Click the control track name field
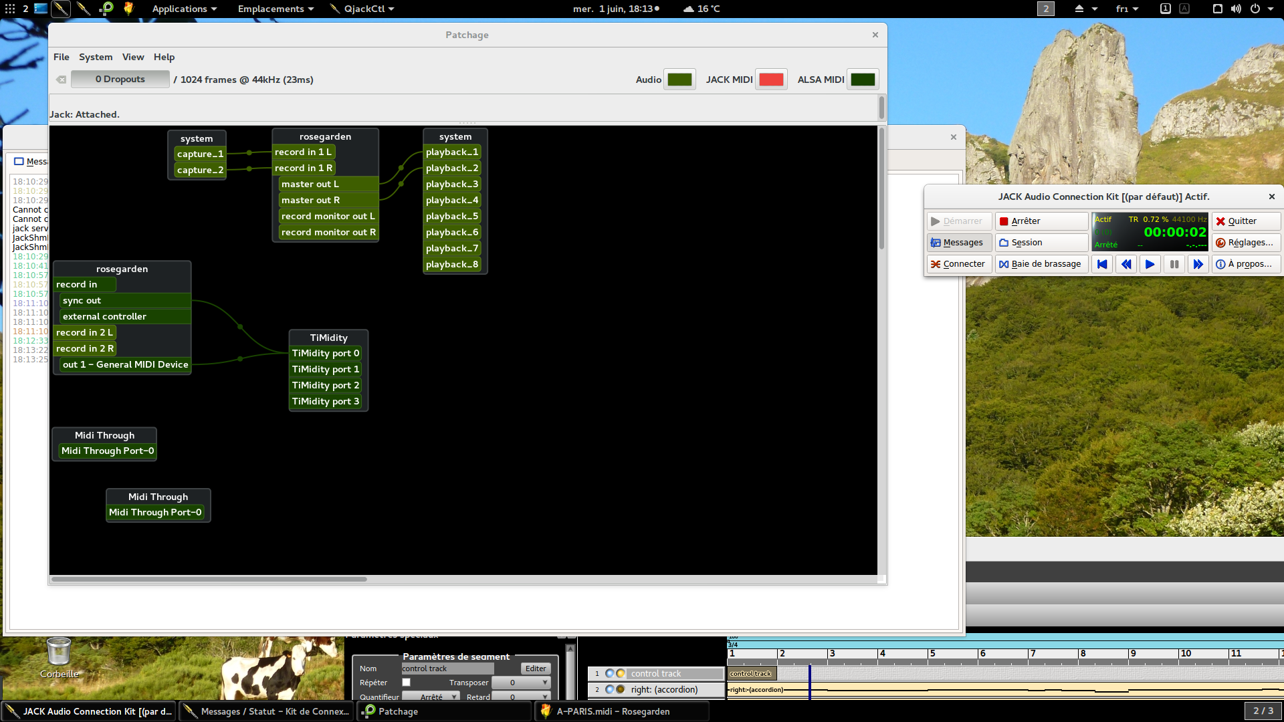The width and height of the screenshot is (1284, 722). [x=447, y=669]
